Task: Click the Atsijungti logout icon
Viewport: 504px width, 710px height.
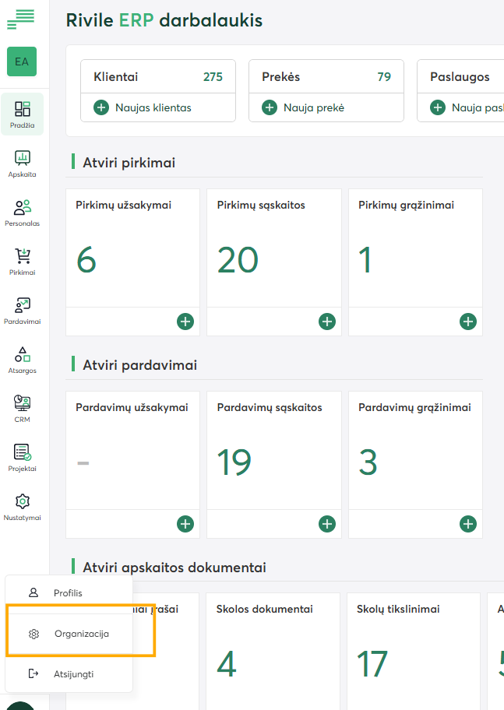Action: (33, 673)
